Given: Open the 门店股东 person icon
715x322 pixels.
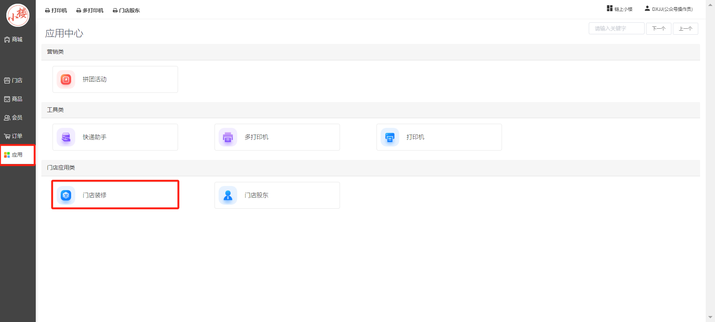Looking at the screenshot, I should pos(228,195).
